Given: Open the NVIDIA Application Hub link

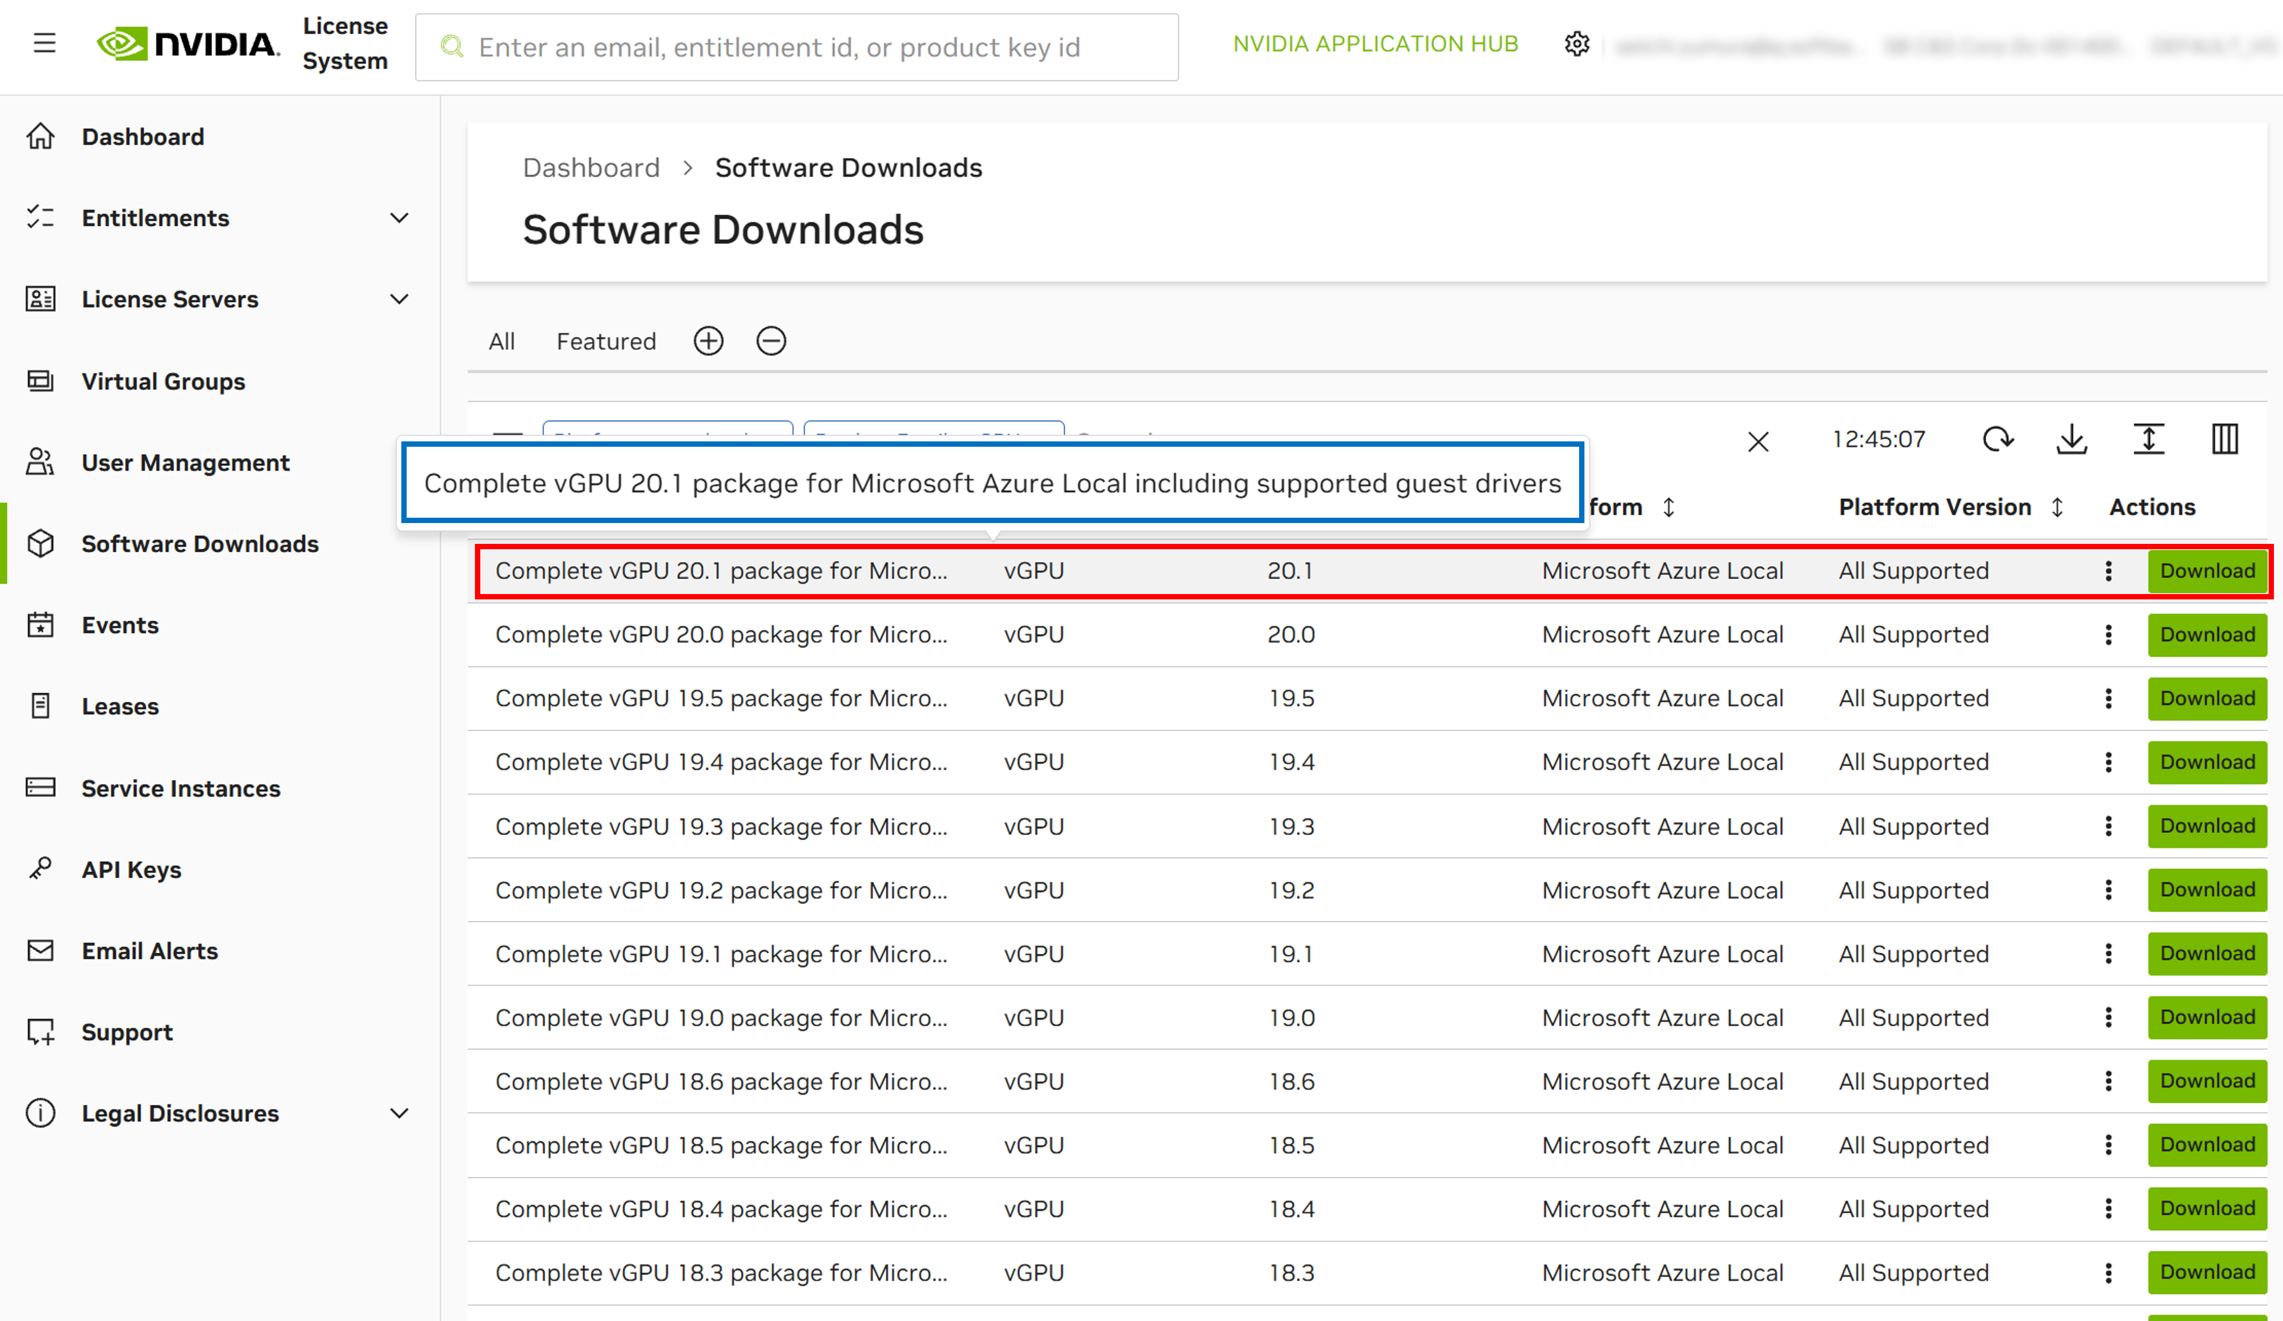Looking at the screenshot, I should click(1375, 43).
